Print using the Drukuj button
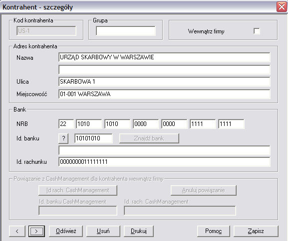 pyautogui.click(x=139, y=231)
